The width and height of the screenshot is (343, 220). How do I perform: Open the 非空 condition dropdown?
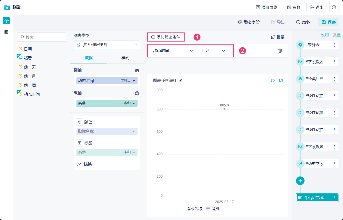213,51
